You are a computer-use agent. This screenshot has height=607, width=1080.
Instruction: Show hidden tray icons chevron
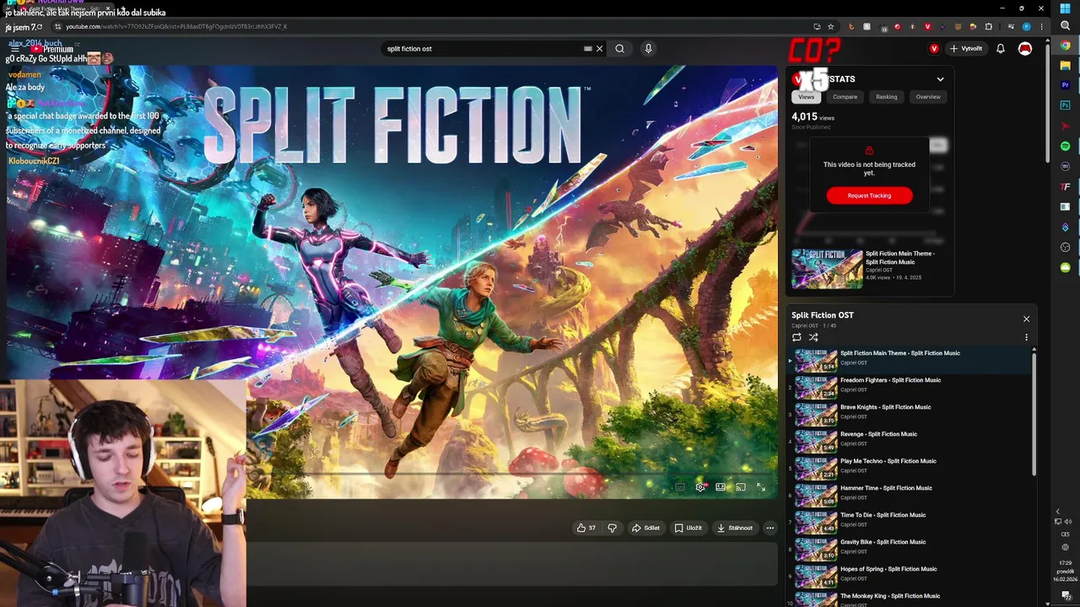tap(1058, 512)
